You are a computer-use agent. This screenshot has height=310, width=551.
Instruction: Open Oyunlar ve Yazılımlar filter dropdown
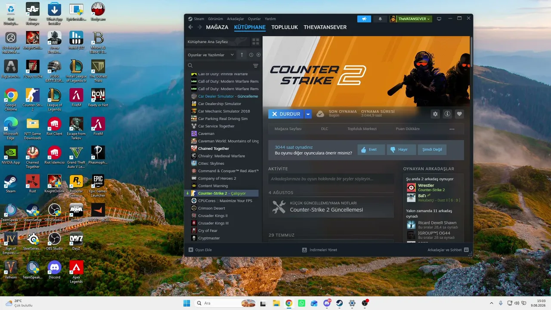coord(211,55)
